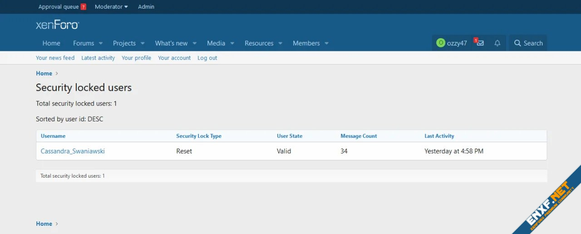The height and width of the screenshot is (234, 581).
Task: Open Your news feed link
Action: pos(55,58)
